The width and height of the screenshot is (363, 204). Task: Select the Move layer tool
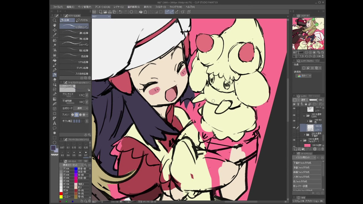coord(54,30)
